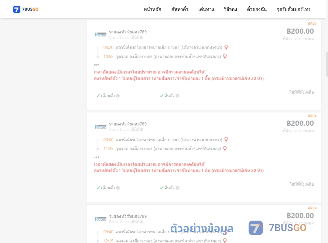This screenshot has width=328, height=243.
Task: Click the Rayong stop name on the 11:35 row
Action: pos(168,149)
